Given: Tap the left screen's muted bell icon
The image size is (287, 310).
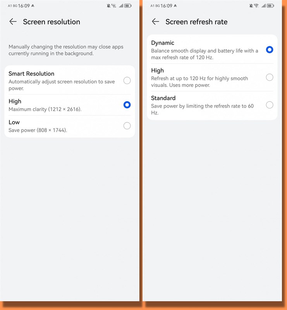Looking at the screenshot, I should pos(108,6).
